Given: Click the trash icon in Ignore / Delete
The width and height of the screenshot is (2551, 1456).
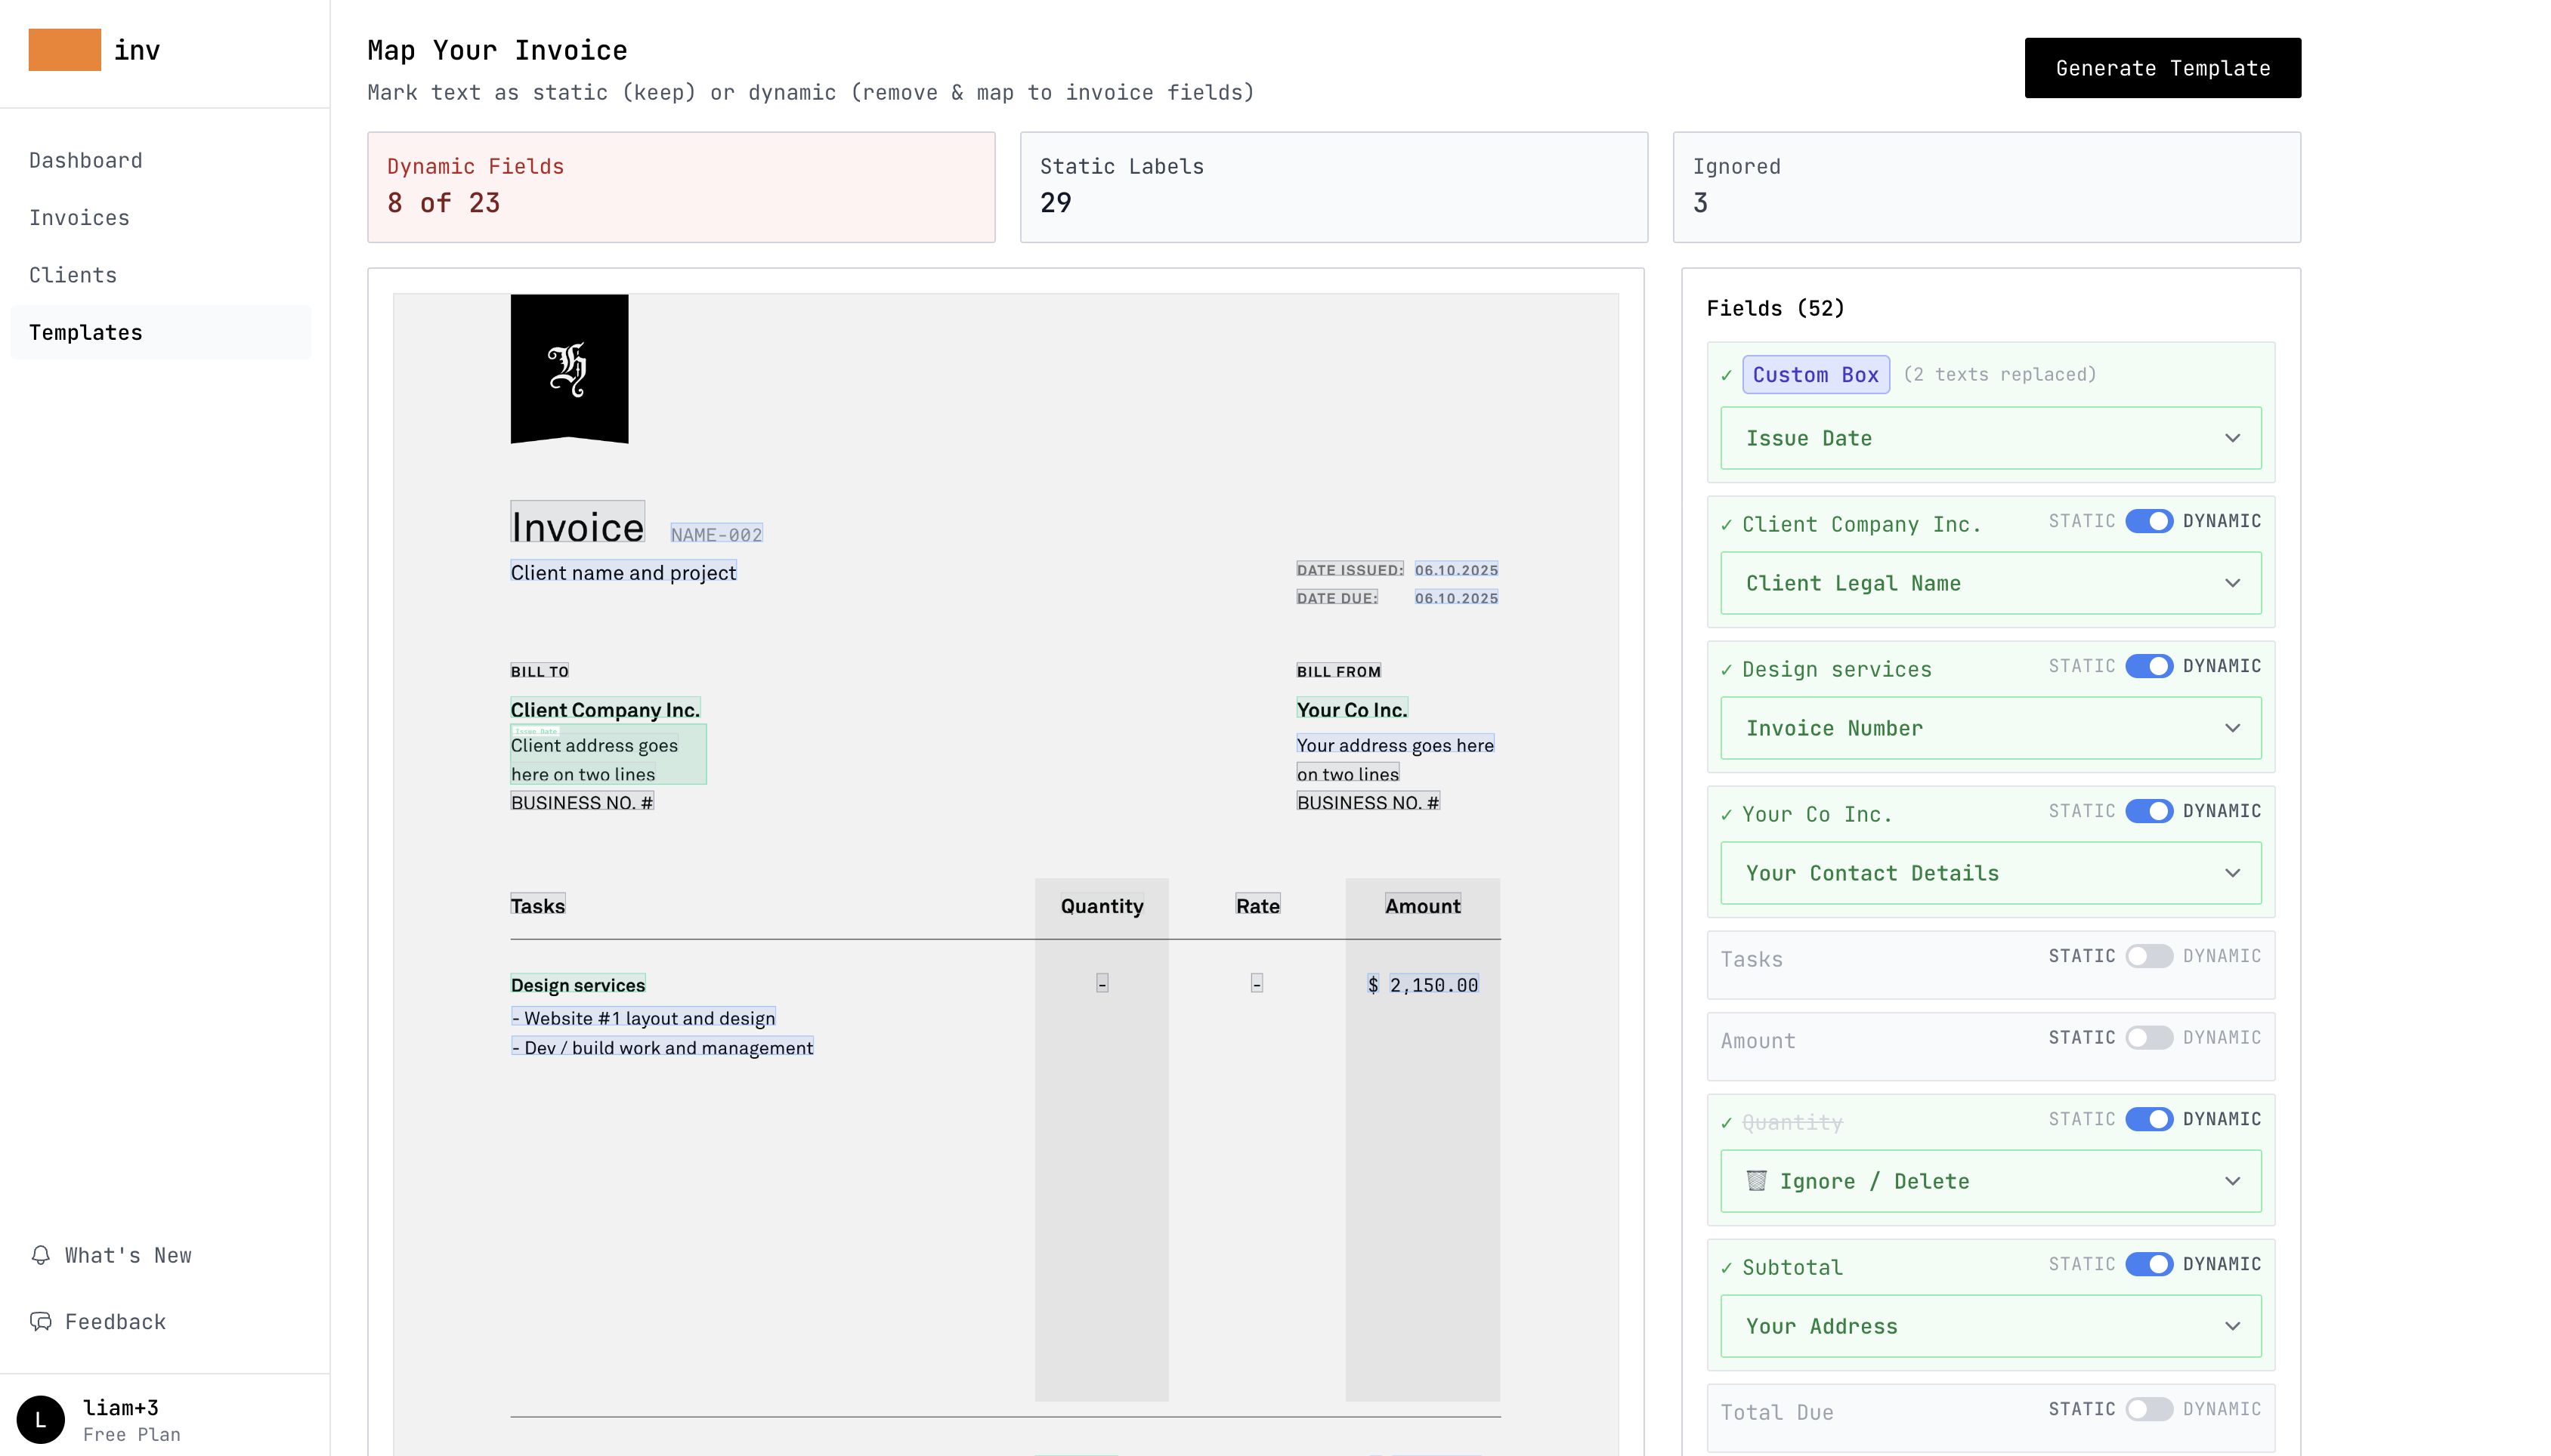Looking at the screenshot, I should tap(1755, 1181).
